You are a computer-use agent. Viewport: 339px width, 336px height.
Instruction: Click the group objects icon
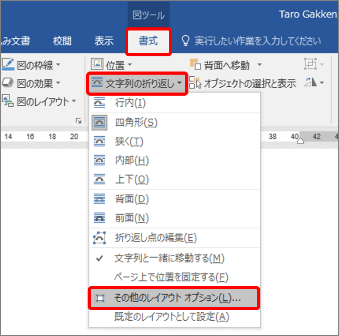[310, 64]
